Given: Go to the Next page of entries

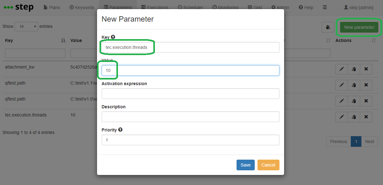Looking at the screenshot, I should pos(370,141).
